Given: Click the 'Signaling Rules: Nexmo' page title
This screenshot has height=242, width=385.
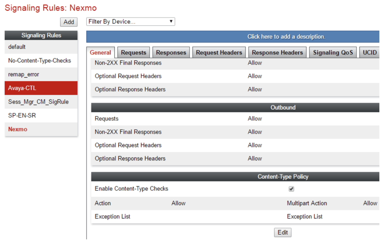Looking at the screenshot, I should tap(51, 8).
